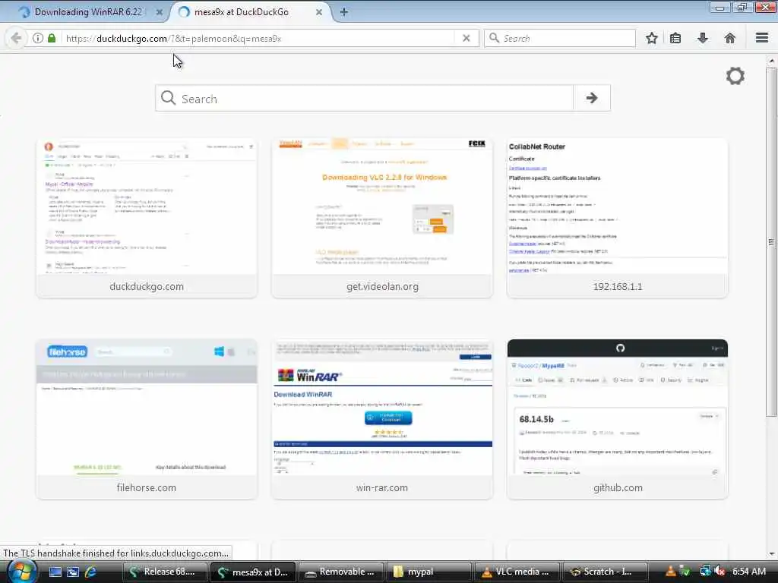Click the URL address bar field
778x583 pixels.
click(x=258, y=38)
